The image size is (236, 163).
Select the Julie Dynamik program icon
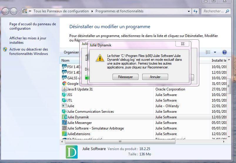point(64,117)
